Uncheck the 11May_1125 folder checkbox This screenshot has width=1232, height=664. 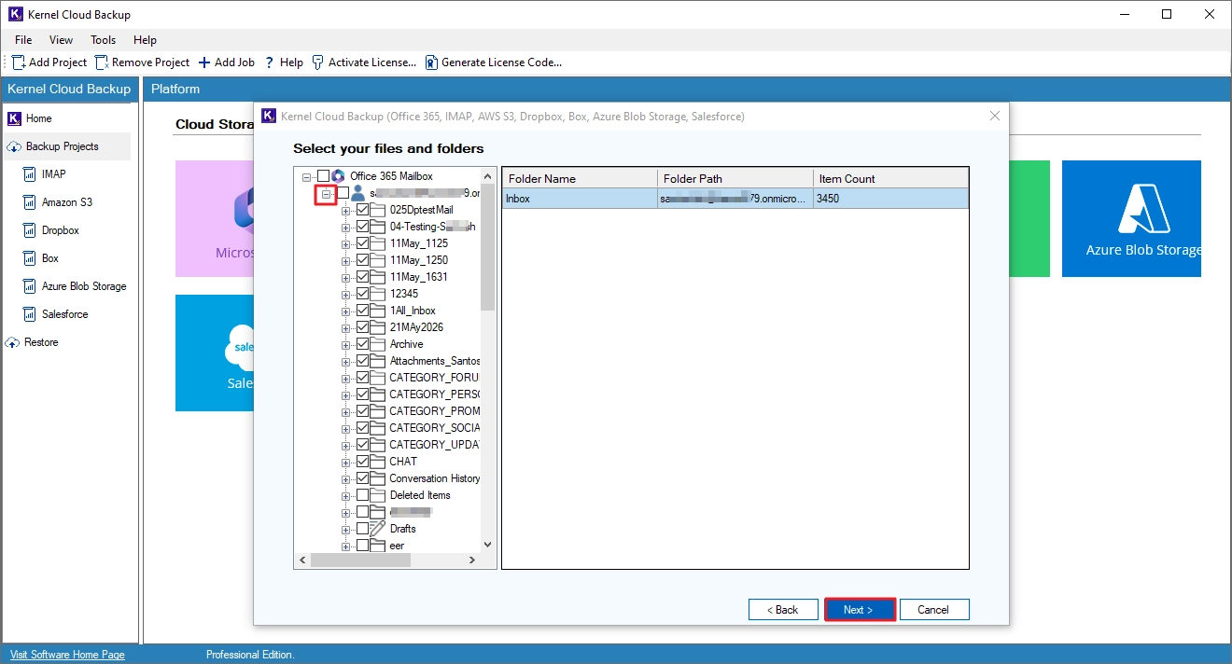362,243
